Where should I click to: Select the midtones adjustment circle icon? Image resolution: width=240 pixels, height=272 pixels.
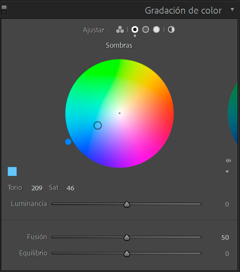[x=146, y=29]
